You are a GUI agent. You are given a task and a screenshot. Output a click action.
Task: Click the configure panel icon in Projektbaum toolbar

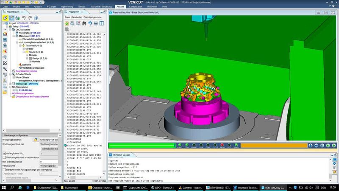coord(11,18)
